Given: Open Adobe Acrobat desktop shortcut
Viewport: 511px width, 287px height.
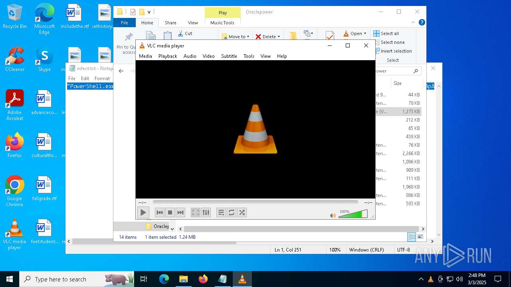Looking at the screenshot, I should (15, 105).
